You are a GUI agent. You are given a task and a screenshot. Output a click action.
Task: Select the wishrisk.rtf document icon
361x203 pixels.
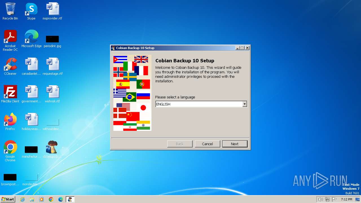click(52, 94)
